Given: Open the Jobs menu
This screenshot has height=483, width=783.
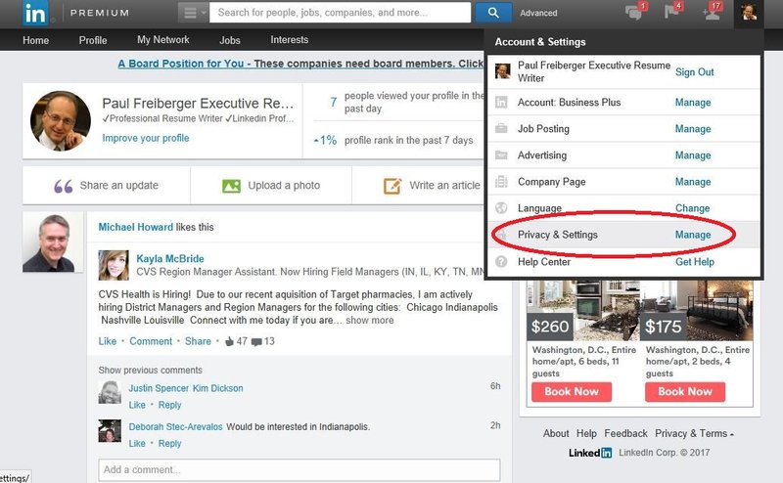Looking at the screenshot, I should click(x=230, y=40).
